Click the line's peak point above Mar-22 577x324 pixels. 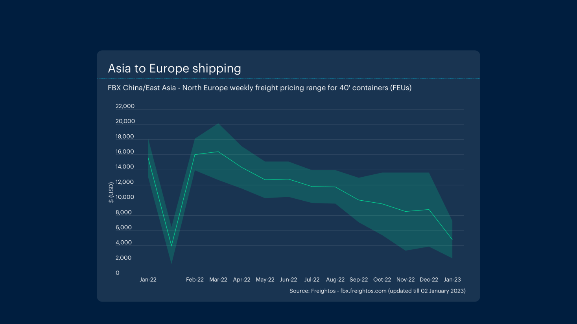point(218,152)
